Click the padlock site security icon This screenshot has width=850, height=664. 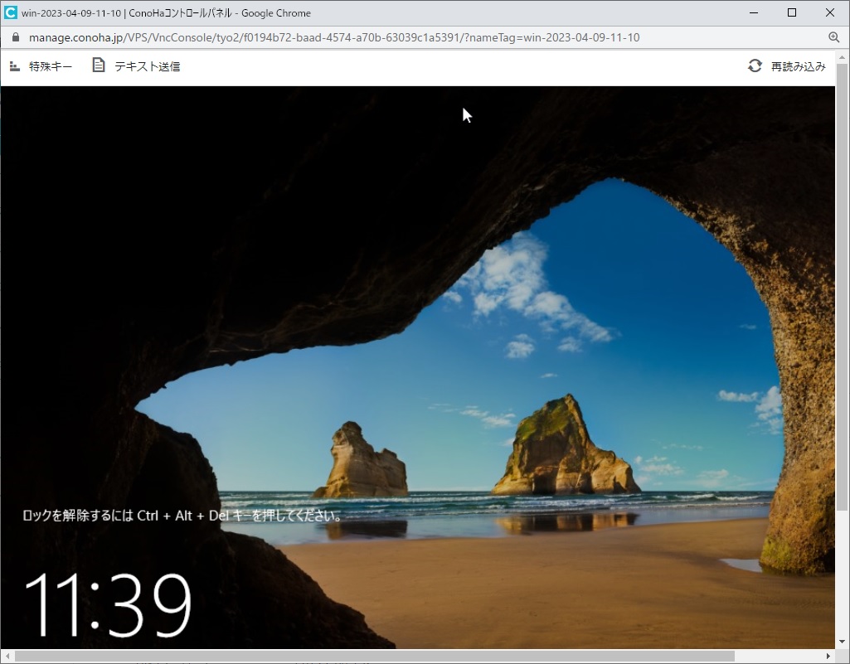click(x=15, y=37)
